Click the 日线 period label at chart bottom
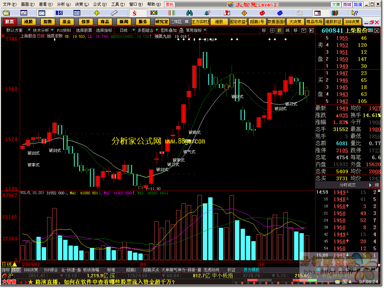384x288 pixels. pyautogui.click(x=7, y=265)
